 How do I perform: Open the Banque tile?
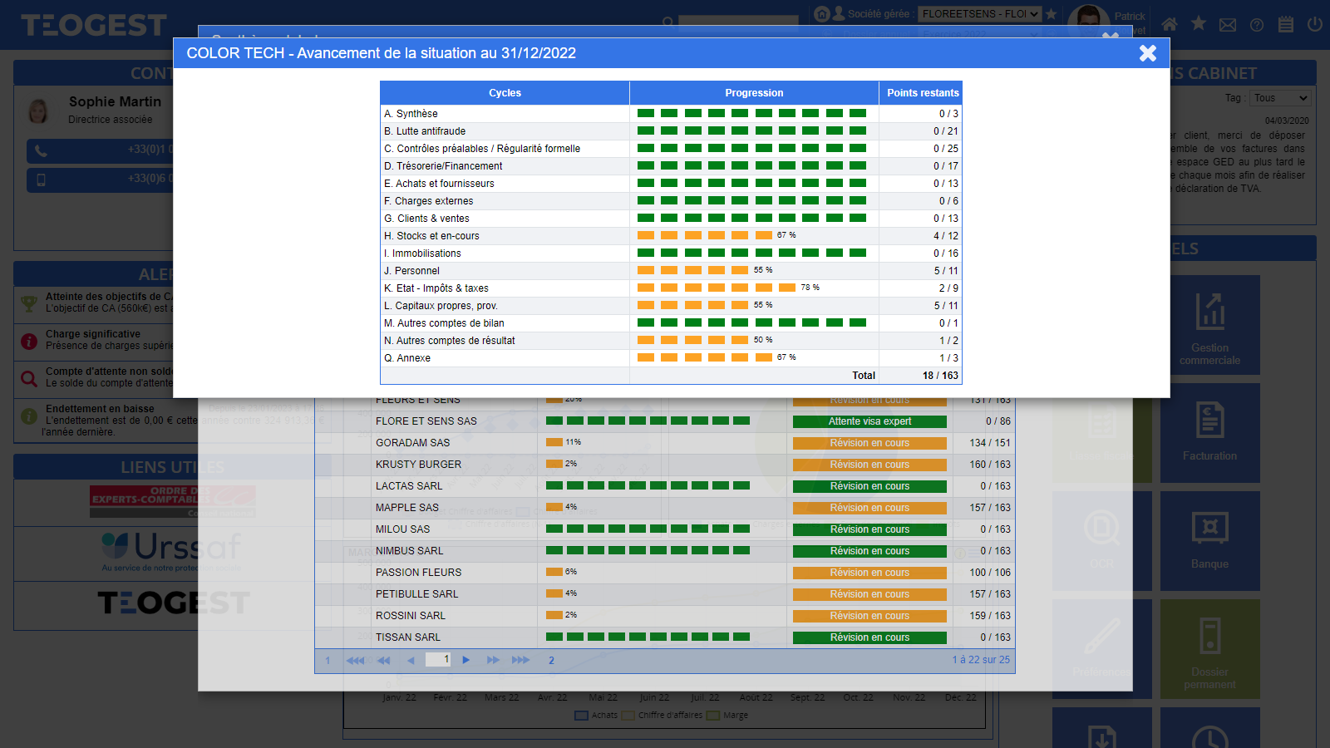1209,541
